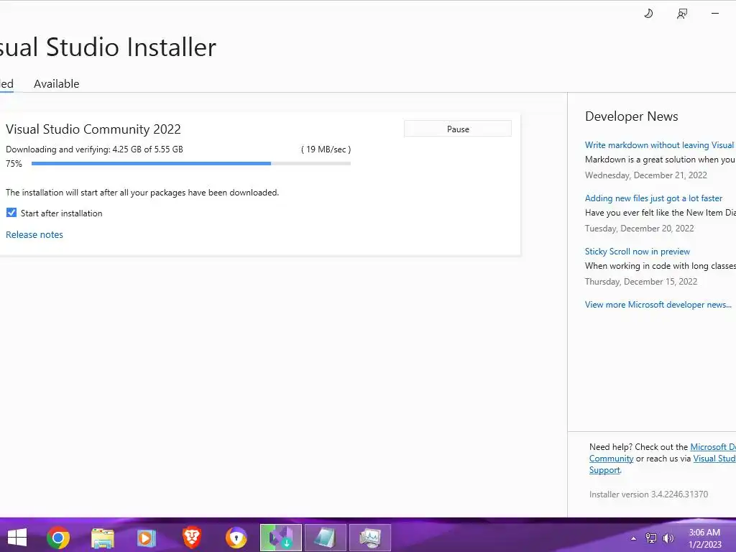Viewport: 736px width, 552px height.
Task: Open the send feedback icon
Action: [682, 14]
